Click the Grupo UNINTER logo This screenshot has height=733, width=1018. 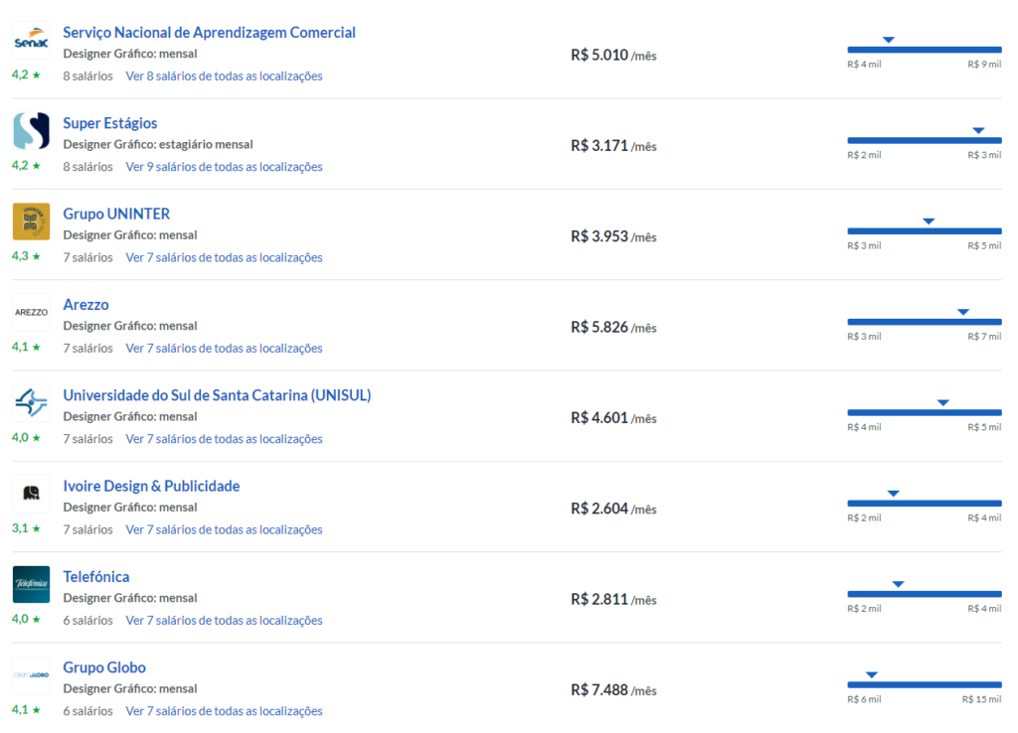coord(31,221)
